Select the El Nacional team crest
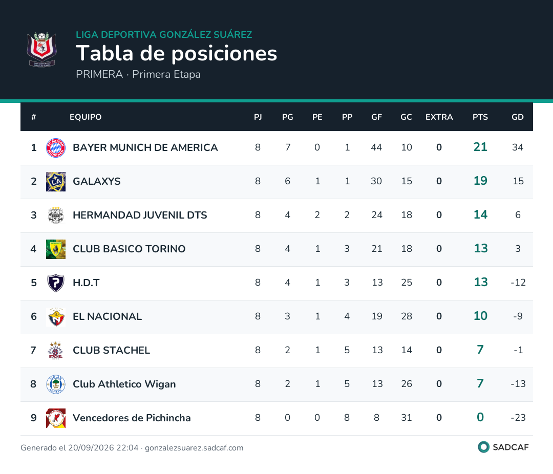Viewport: 553px width, 474px height. (x=56, y=317)
